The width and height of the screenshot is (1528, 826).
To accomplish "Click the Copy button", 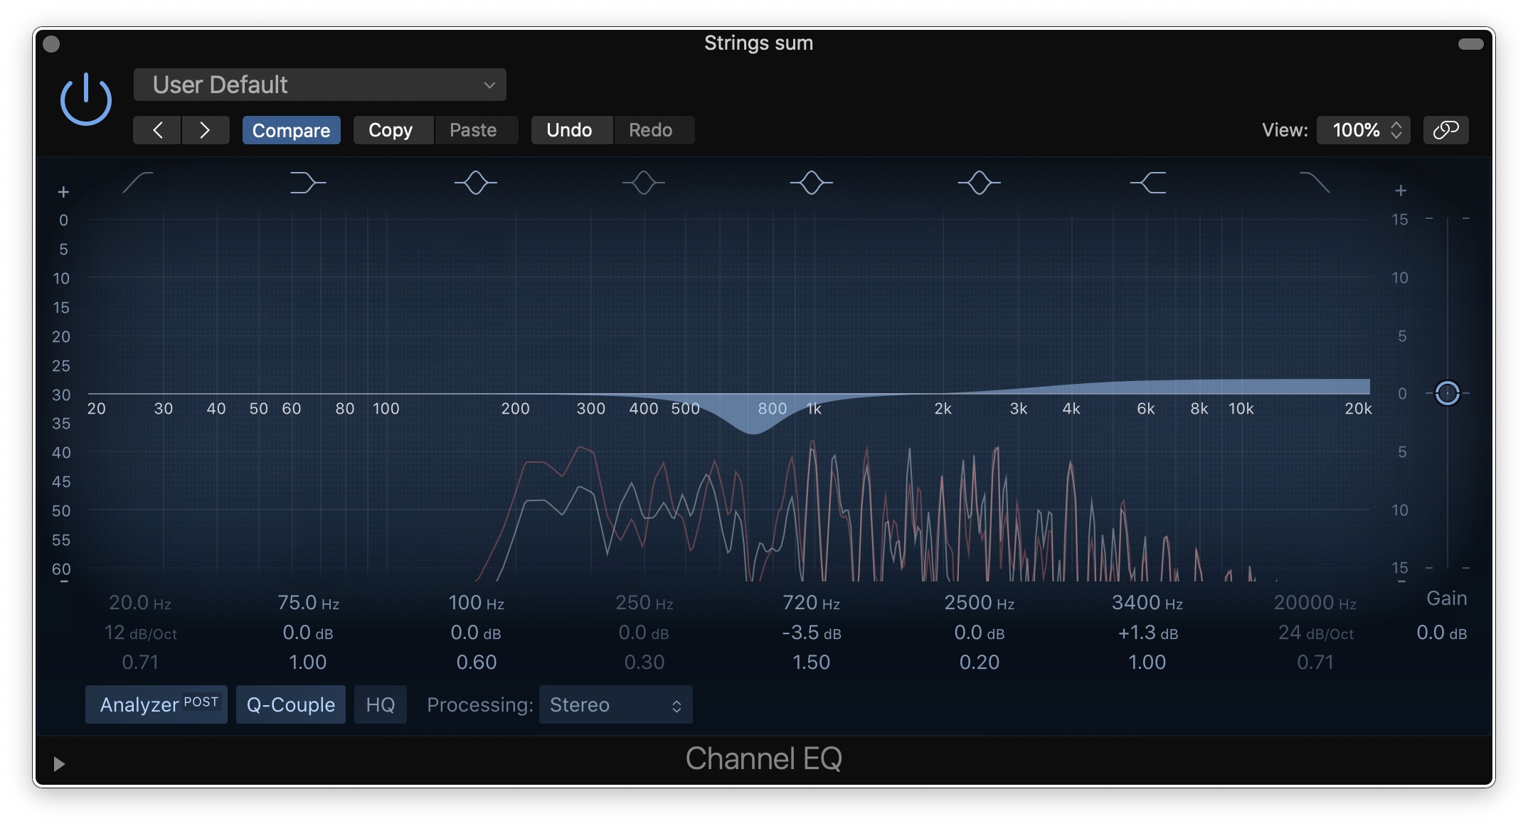I will click(391, 130).
